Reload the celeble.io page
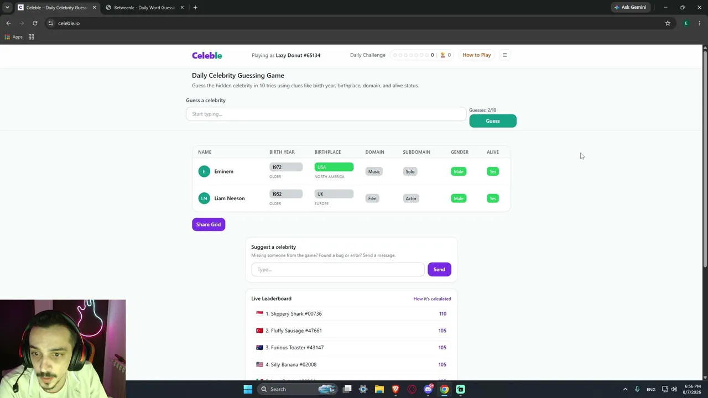The image size is (708, 398). (x=35, y=23)
